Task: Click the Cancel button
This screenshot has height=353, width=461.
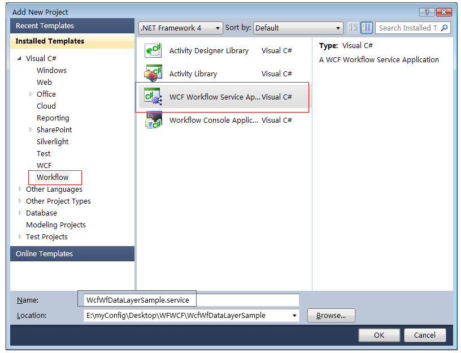Action: (x=425, y=335)
